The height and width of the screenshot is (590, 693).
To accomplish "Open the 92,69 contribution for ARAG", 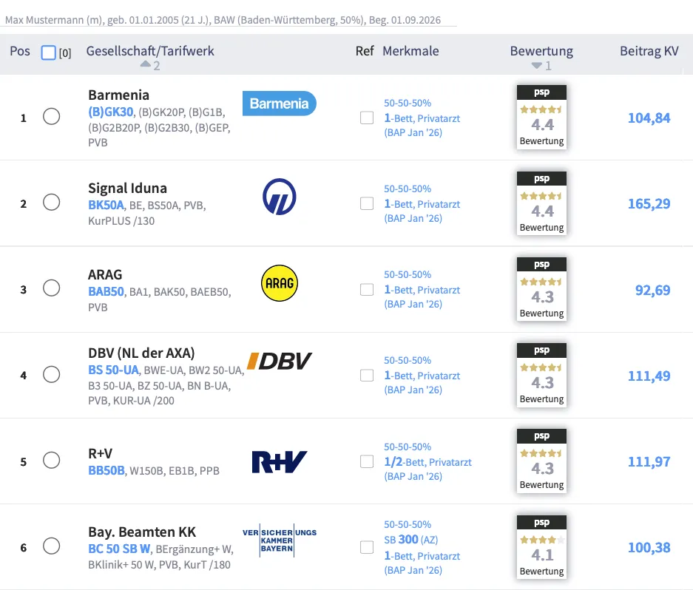I will pos(653,291).
